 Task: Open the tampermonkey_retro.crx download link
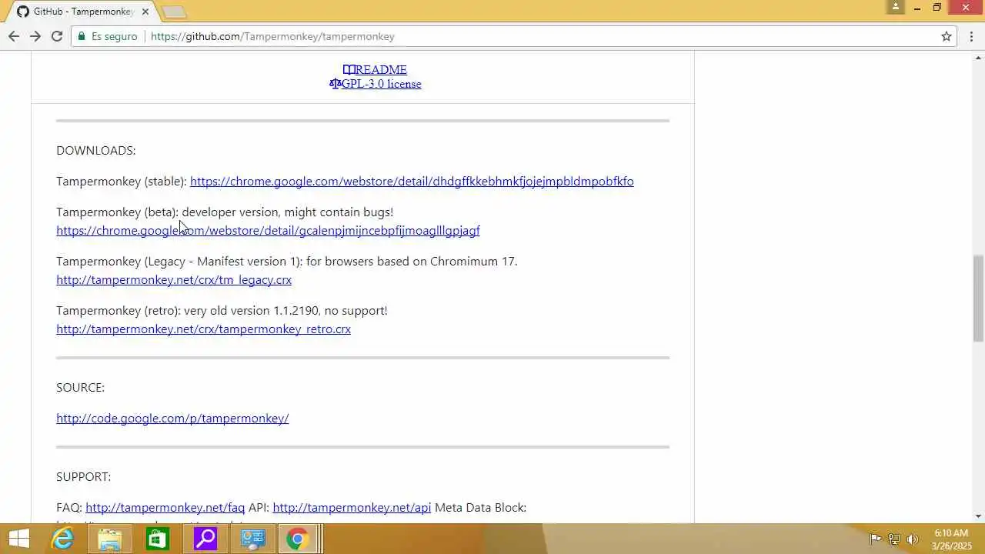(x=203, y=329)
